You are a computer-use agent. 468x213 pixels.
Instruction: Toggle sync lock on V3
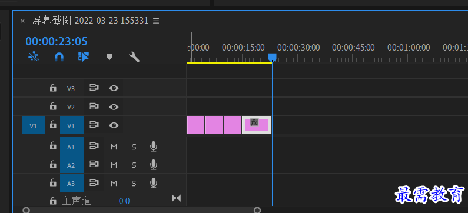[x=94, y=88]
